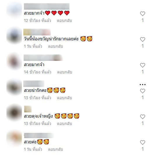Image resolution: width=154 pixels, height=156 pixels.
Task: Open avatar of the สวยดุจเจ้าหญิง commenter
Action: (x=14, y=113)
